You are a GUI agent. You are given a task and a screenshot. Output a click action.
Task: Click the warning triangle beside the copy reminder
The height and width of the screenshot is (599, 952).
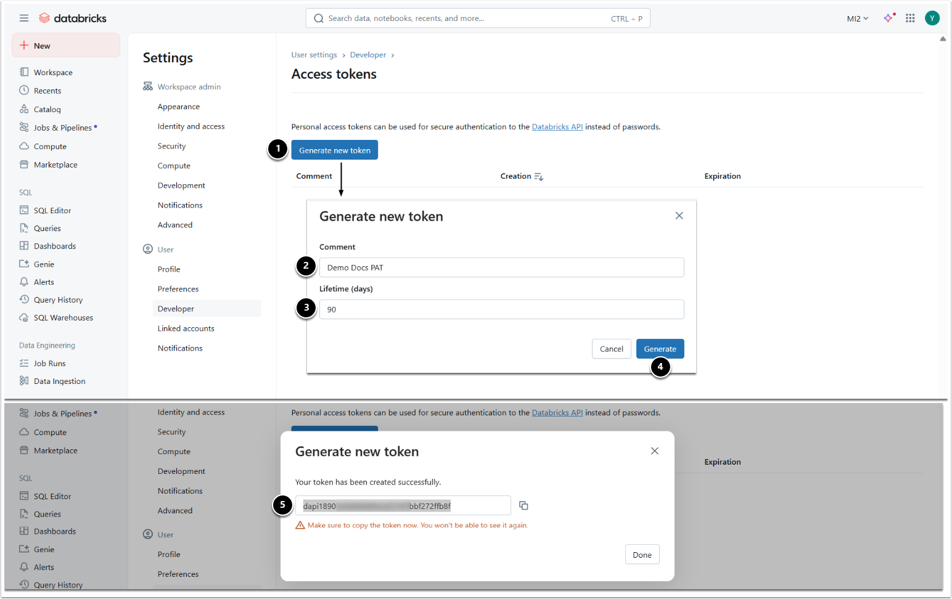[300, 525]
